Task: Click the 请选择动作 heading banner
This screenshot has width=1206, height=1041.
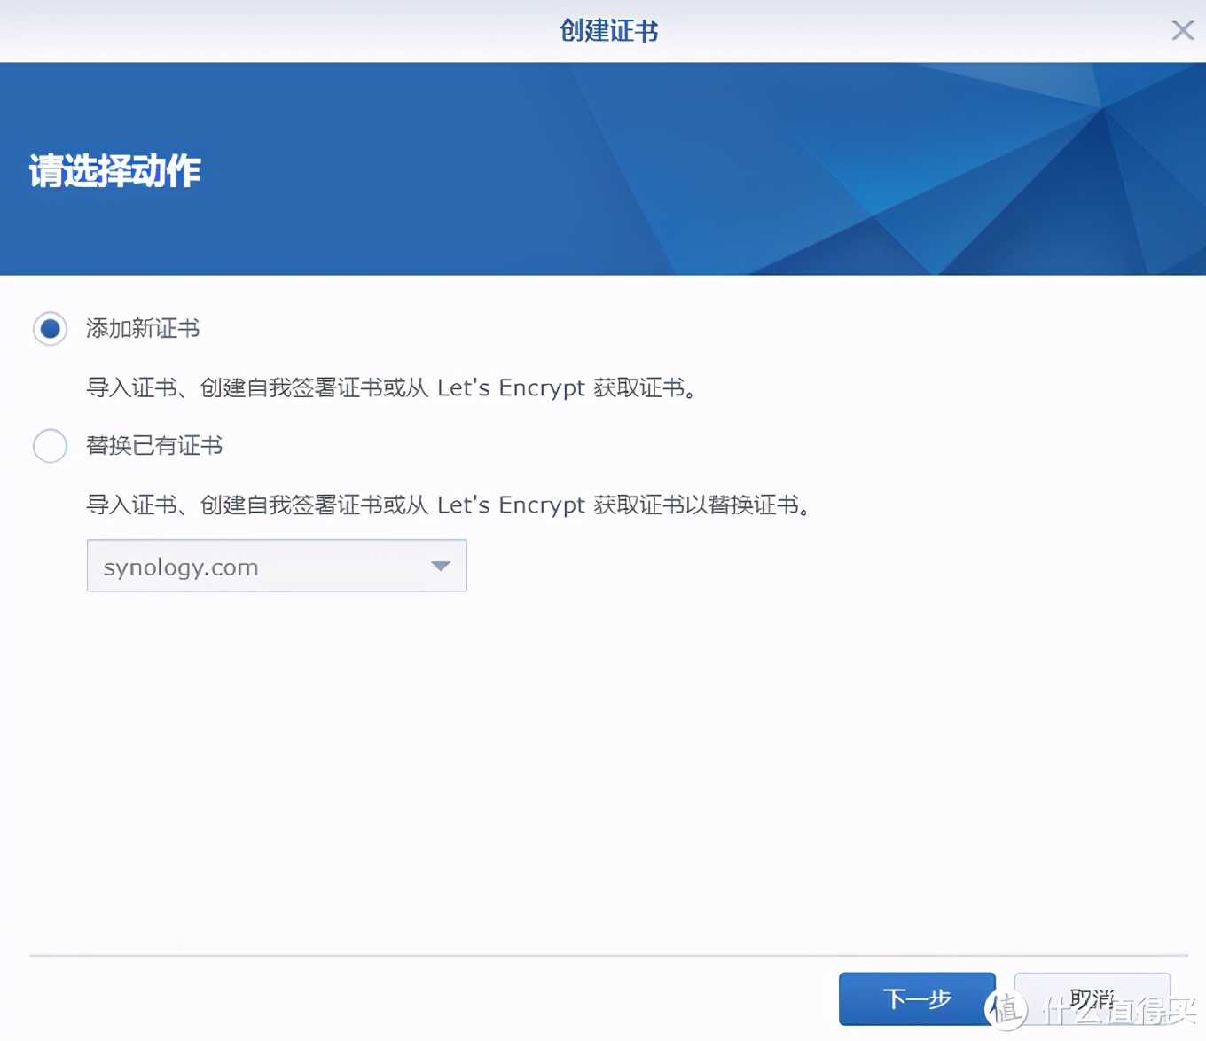Action: pyautogui.click(x=114, y=172)
